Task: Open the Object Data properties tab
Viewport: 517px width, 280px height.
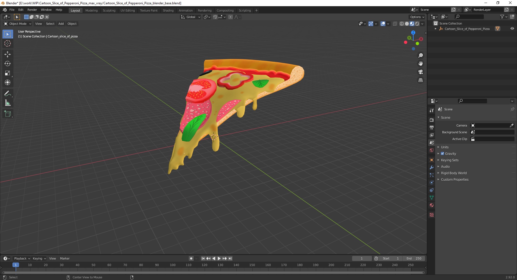Action: pyautogui.click(x=432, y=198)
